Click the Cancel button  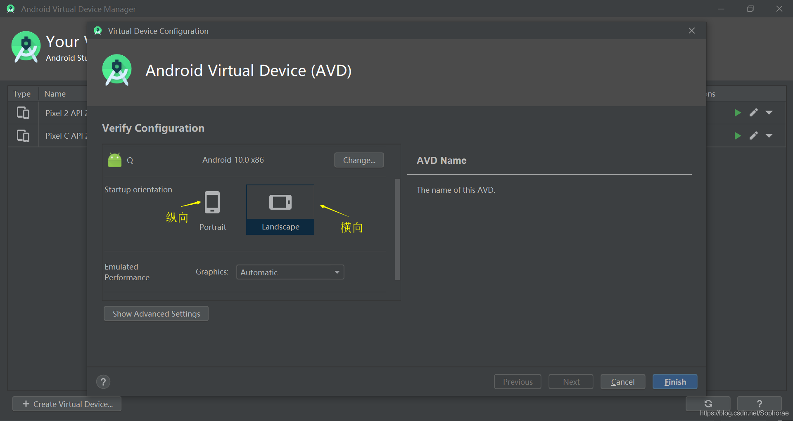[623, 382]
